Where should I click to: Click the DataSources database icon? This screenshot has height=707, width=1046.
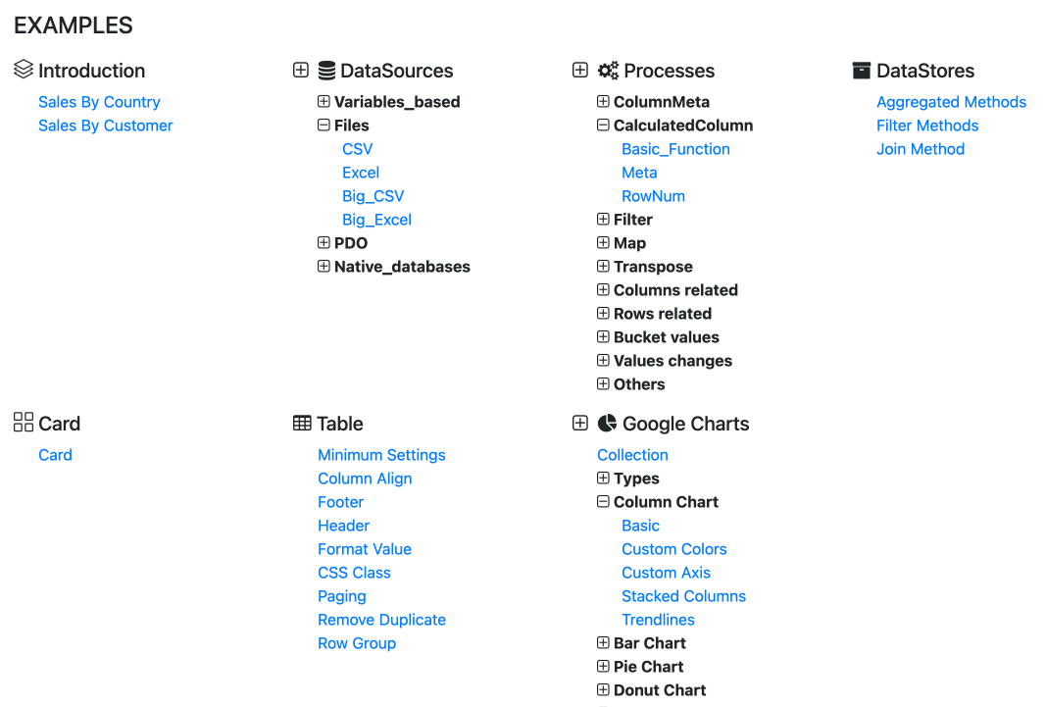[326, 71]
